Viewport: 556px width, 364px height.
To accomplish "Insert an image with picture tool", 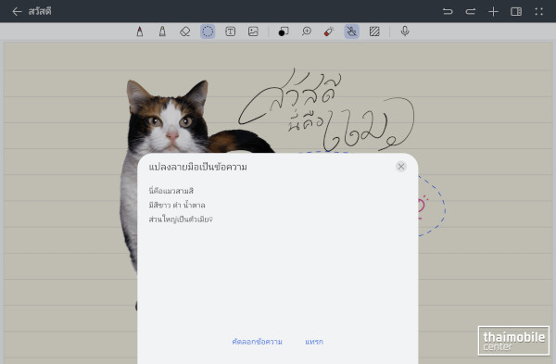I will [253, 31].
